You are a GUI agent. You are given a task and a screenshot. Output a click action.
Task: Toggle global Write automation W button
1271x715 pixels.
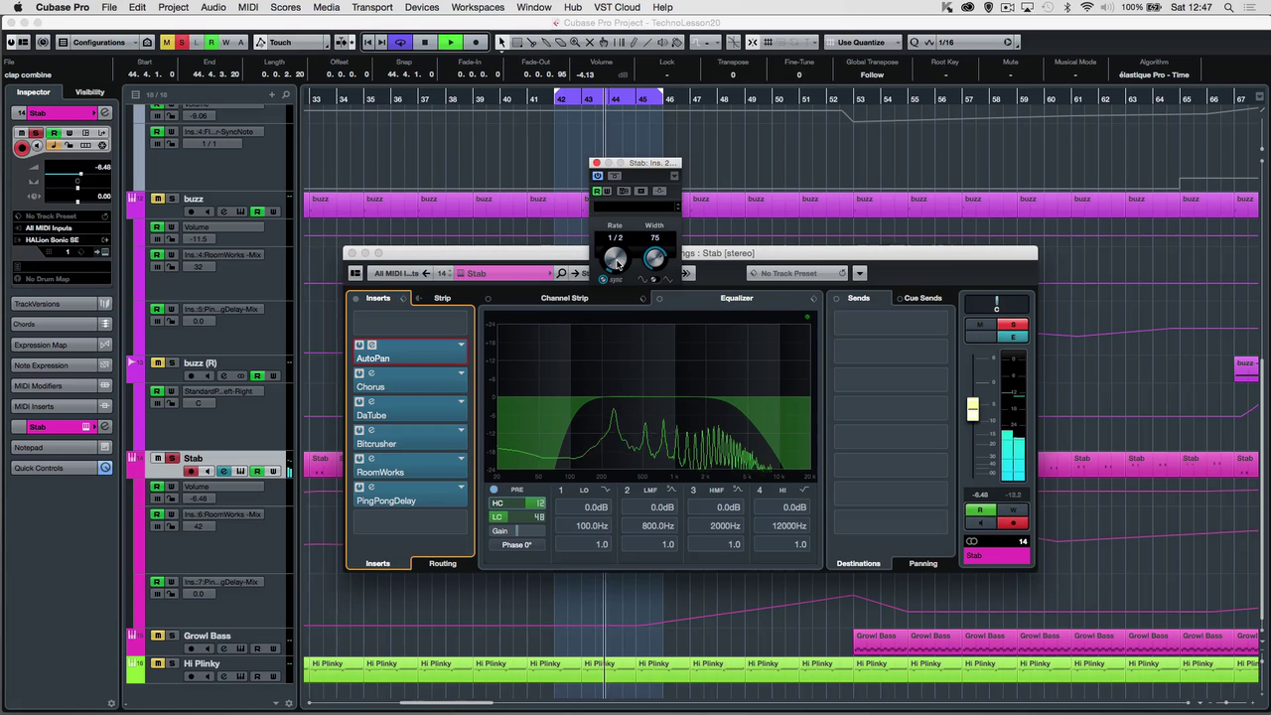pos(225,43)
